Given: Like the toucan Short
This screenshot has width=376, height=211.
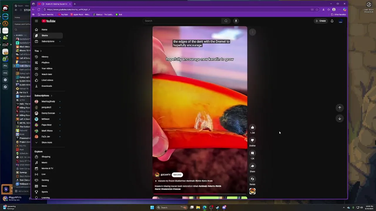Looking at the screenshot, I should [252, 127].
